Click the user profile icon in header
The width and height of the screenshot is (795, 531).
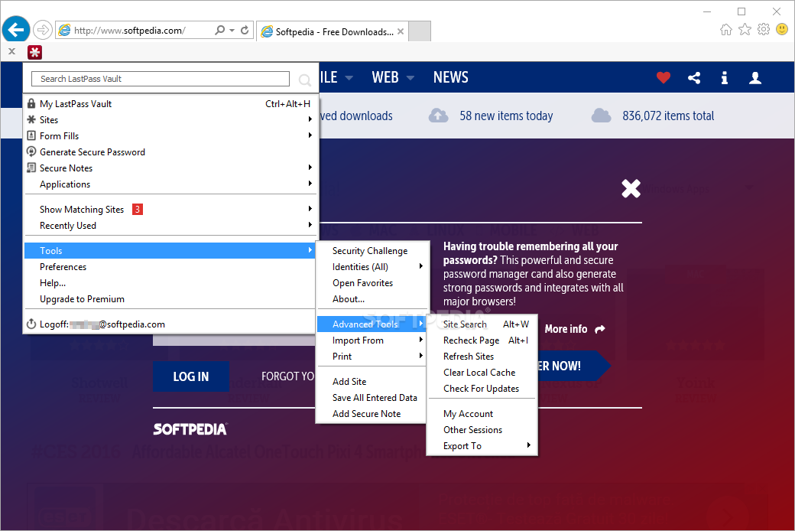(x=755, y=78)
